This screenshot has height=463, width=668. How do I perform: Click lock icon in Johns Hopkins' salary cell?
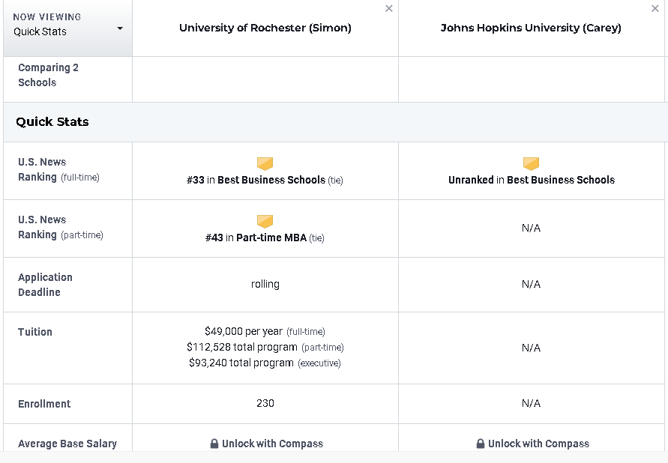tap(481, 444)
